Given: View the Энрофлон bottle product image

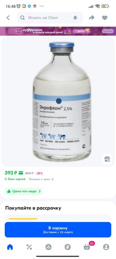Looking at the screenshot, I should pyautogui.click(x=62, y=101).
